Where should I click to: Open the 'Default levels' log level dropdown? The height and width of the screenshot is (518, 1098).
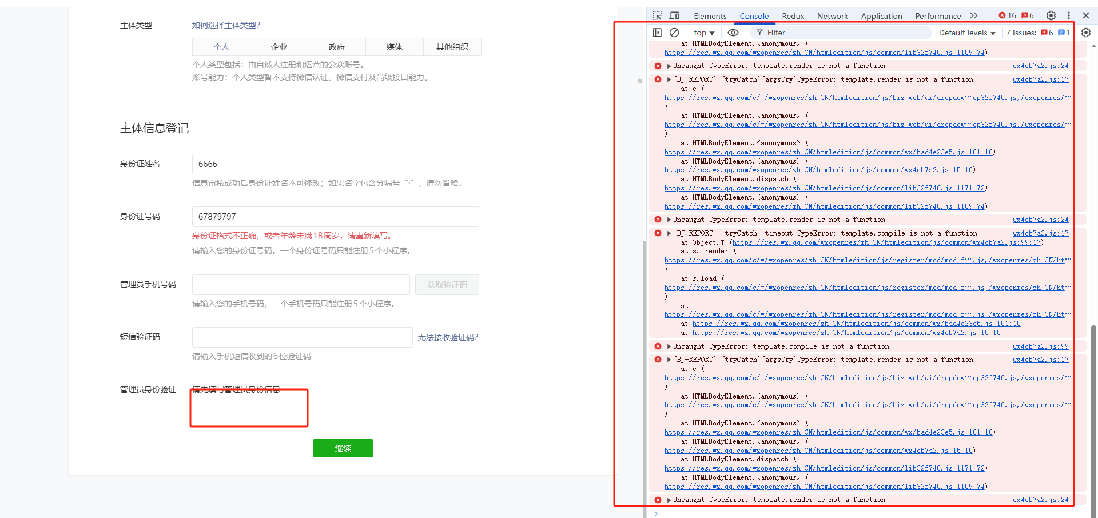tap(966, 33)
